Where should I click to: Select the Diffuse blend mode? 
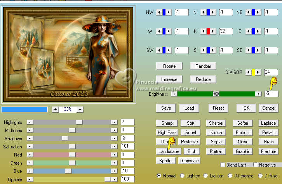[260, 176]
